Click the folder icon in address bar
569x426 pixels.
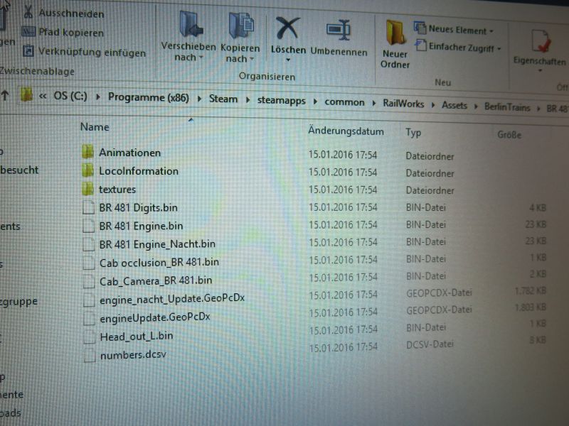pyautogui.click(x=26, y=95)
